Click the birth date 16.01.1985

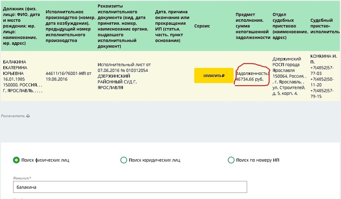pos(14,79)
